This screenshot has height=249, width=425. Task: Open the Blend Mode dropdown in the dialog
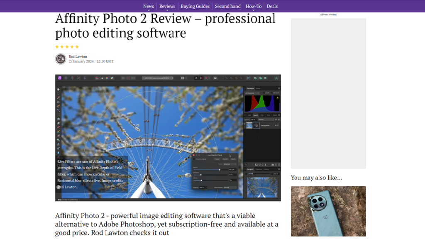pos(230,187)
